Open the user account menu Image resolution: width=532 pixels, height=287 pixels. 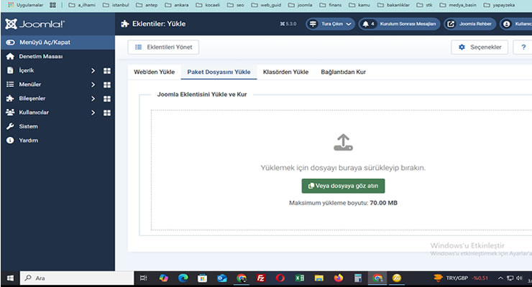tap(515, 24)
